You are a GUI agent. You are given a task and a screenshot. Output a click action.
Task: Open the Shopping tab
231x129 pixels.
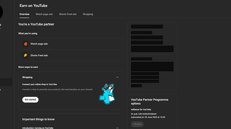[x=88, y=14]
